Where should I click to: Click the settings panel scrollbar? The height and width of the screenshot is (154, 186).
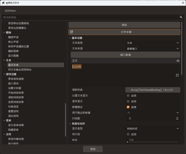(x=182, y=48)
